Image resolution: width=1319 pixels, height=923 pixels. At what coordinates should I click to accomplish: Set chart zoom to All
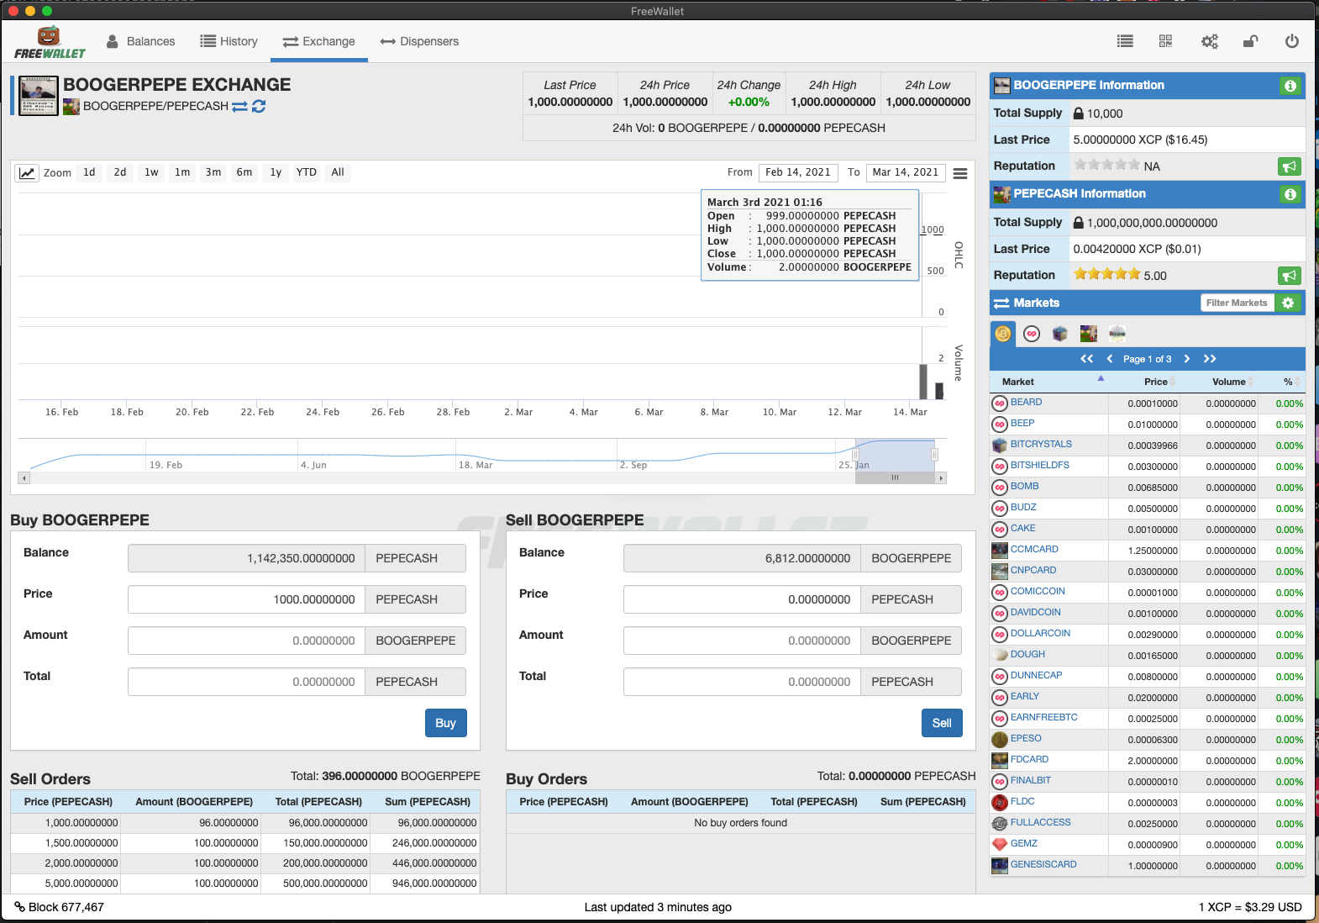338,172
